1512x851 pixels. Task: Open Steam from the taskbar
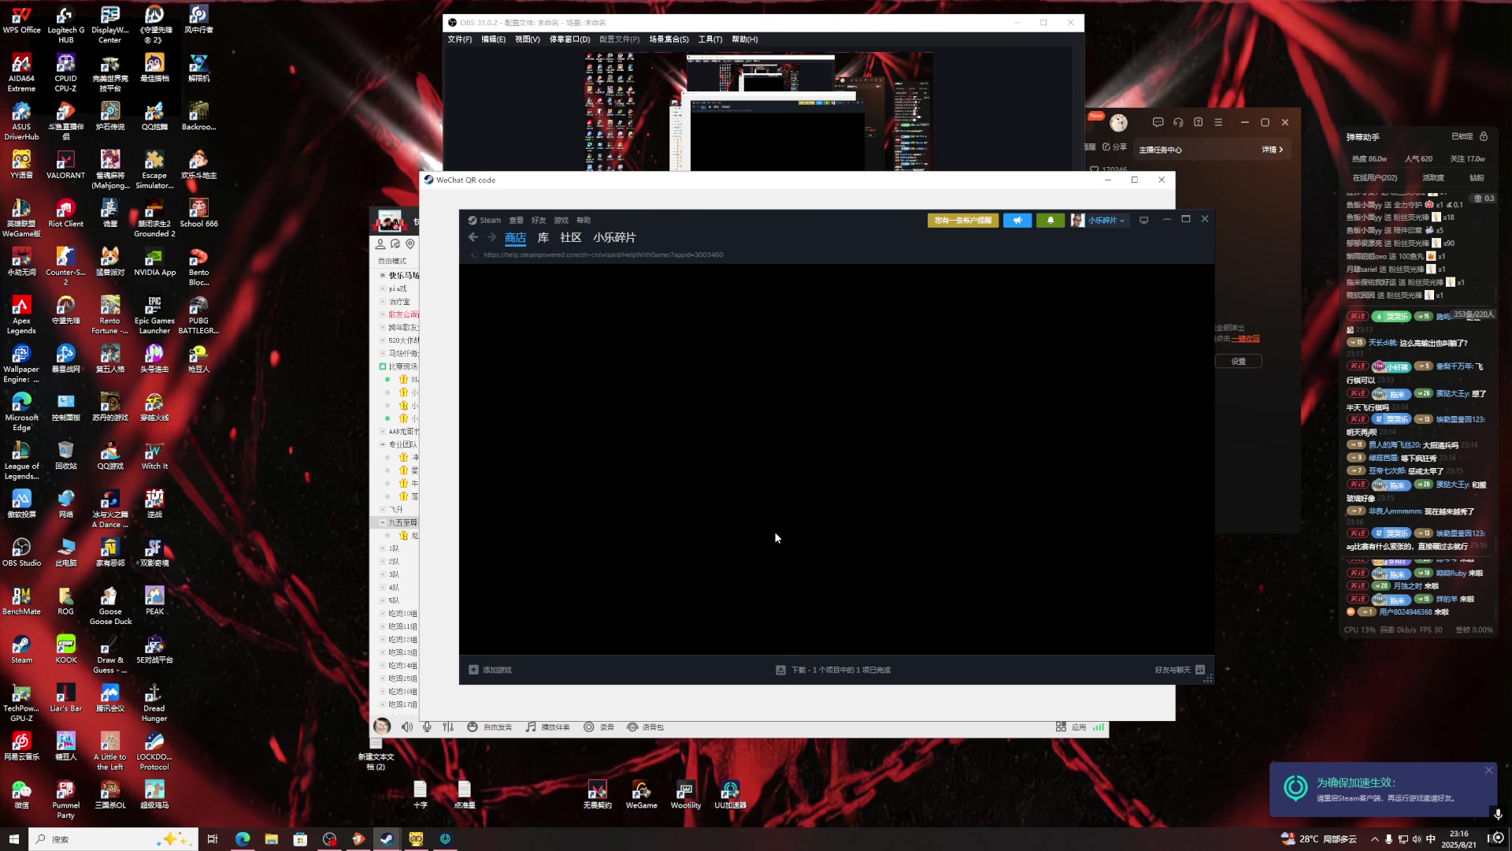[387, 839]
